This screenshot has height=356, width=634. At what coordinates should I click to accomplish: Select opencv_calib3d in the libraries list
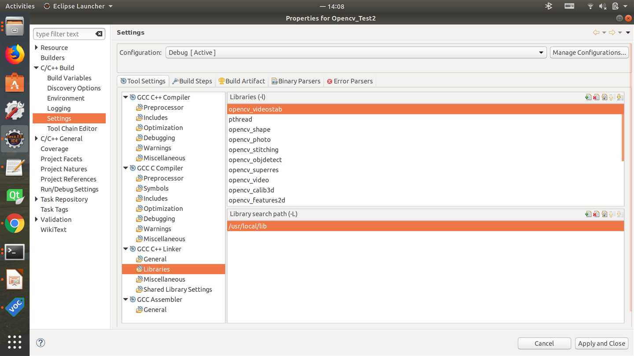[425, 190]
